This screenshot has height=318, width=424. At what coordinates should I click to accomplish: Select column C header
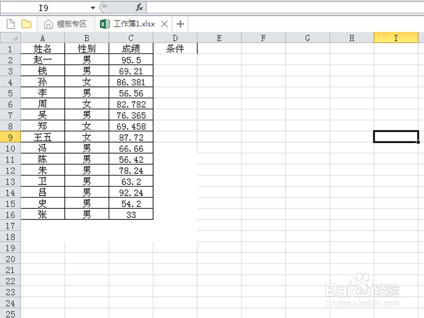(x=131, y=38)
